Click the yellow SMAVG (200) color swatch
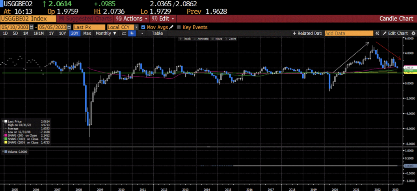Image resolution: width=417 pixels, height=191 pixels. [x=6, y=142]
